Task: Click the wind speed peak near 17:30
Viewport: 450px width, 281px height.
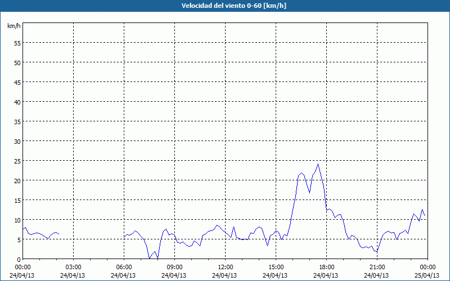Action: (x=318, y=164)
